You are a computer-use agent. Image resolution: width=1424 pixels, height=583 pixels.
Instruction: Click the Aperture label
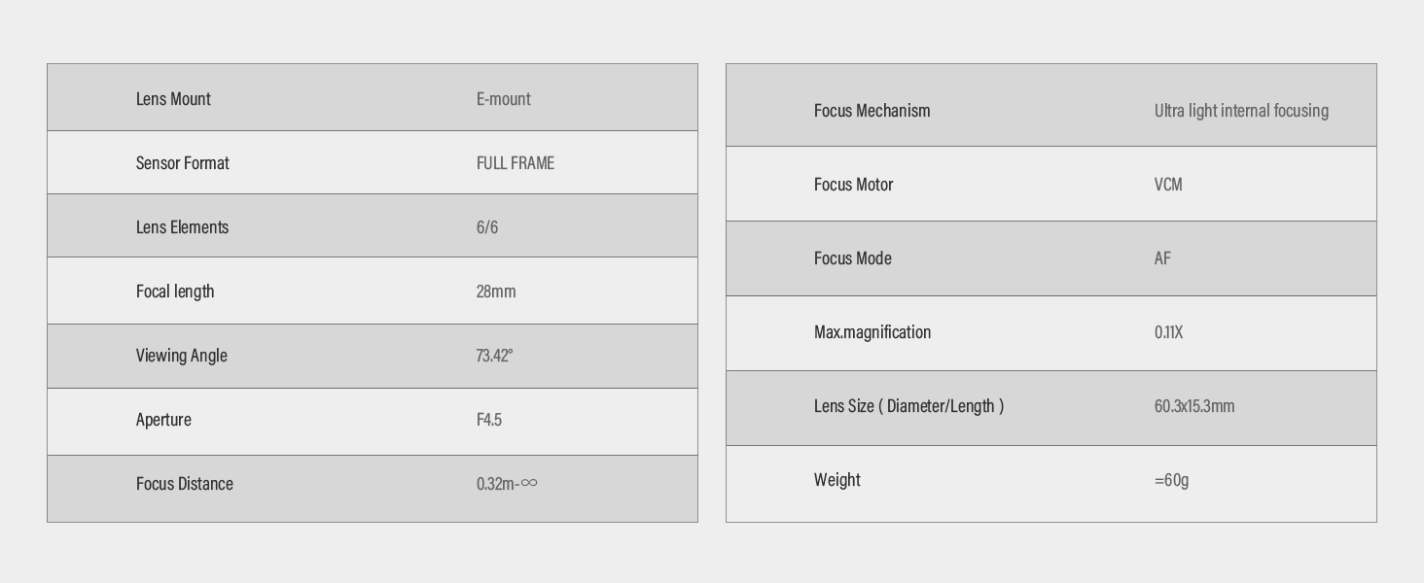[x=163, y=420]
